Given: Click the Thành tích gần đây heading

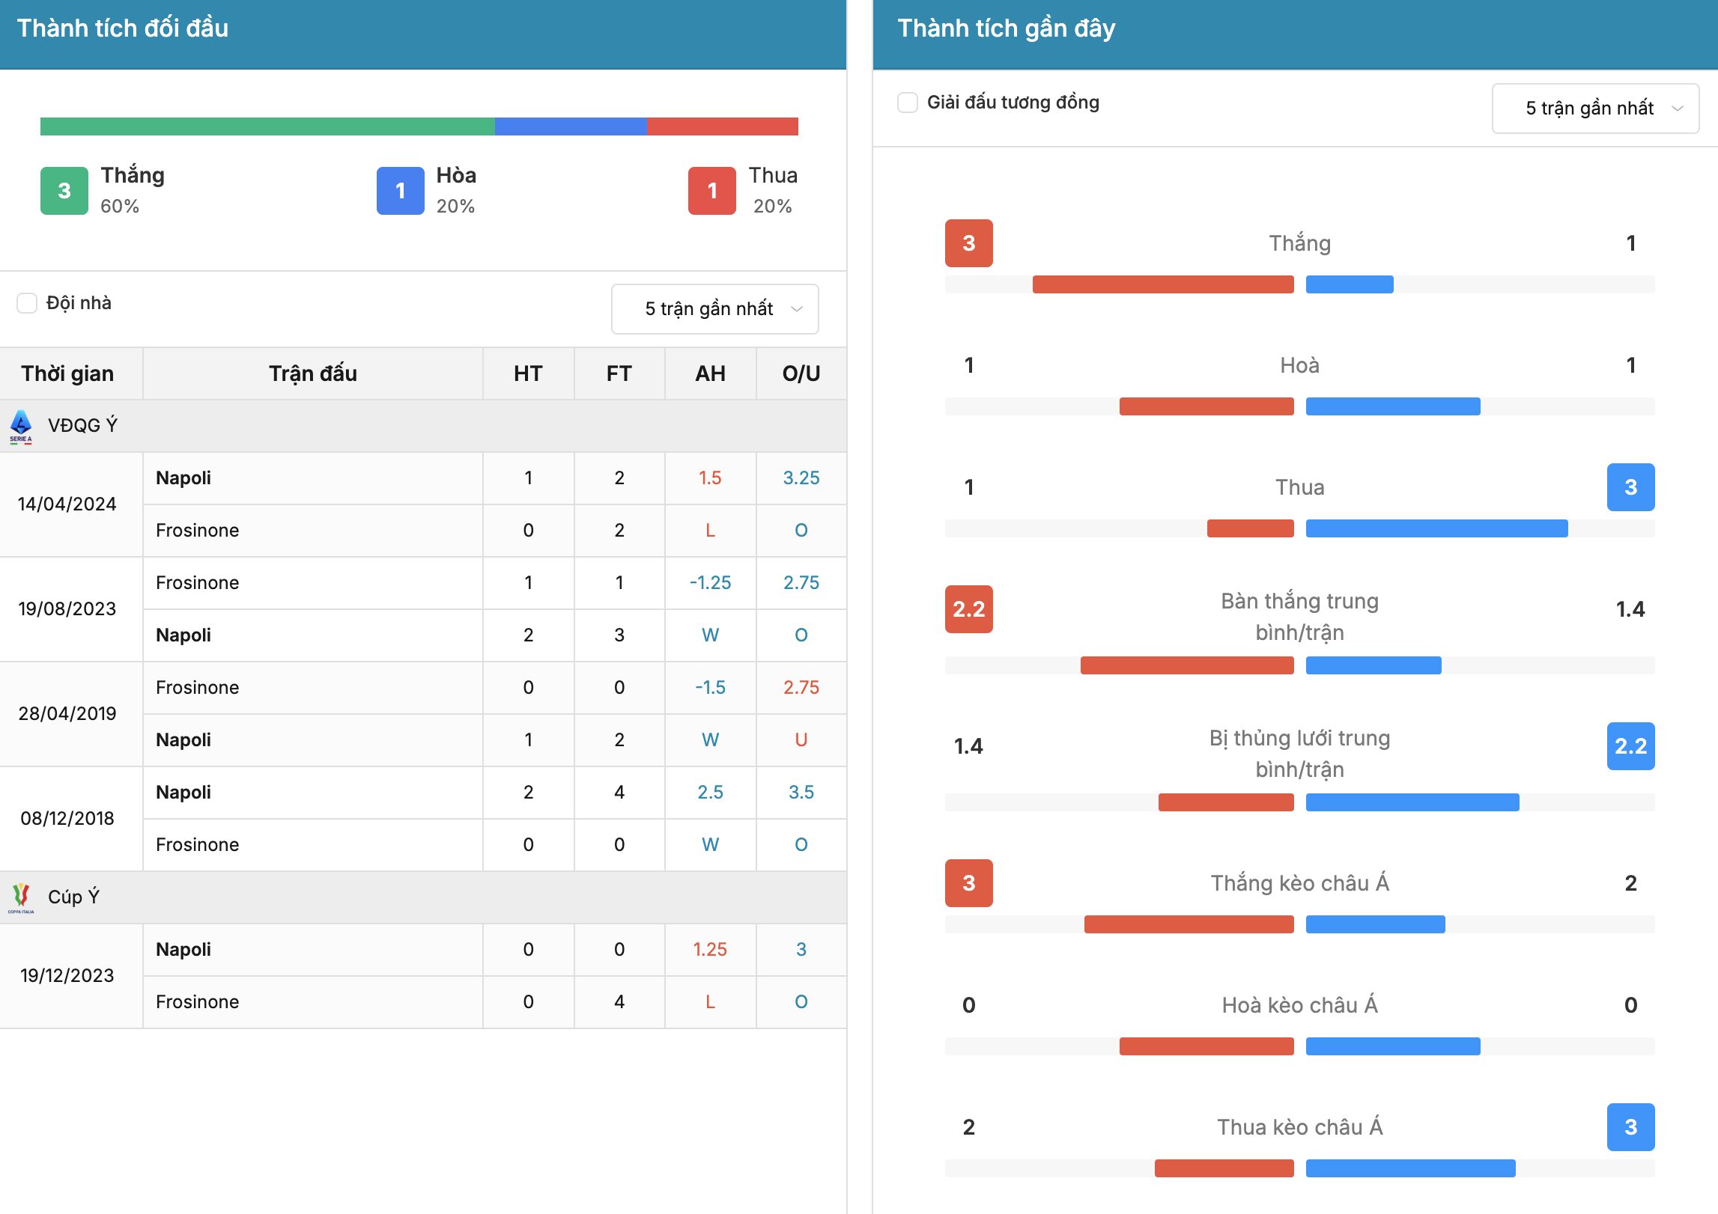Looking at the screenshot, I should 1007,28.
